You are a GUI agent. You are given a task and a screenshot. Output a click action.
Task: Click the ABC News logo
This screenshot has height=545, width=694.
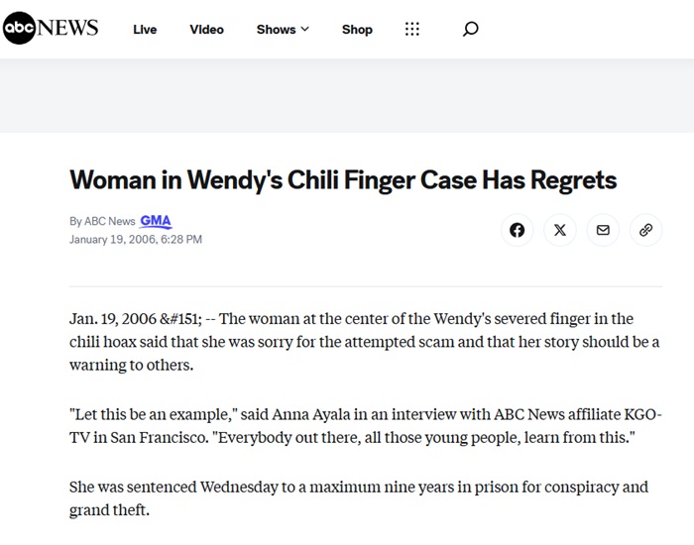click(51, 28)
